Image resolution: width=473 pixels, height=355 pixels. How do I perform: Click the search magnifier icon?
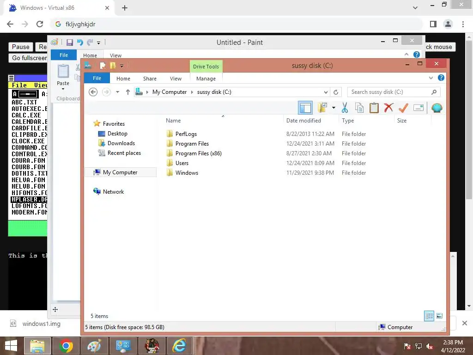(x=434, y=92)
